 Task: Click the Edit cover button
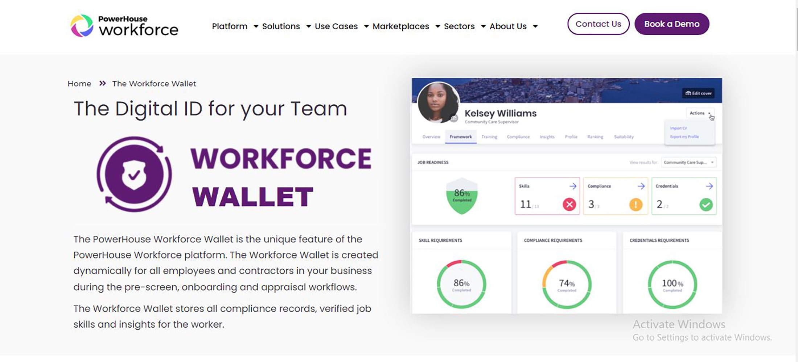tap(698, 93)
